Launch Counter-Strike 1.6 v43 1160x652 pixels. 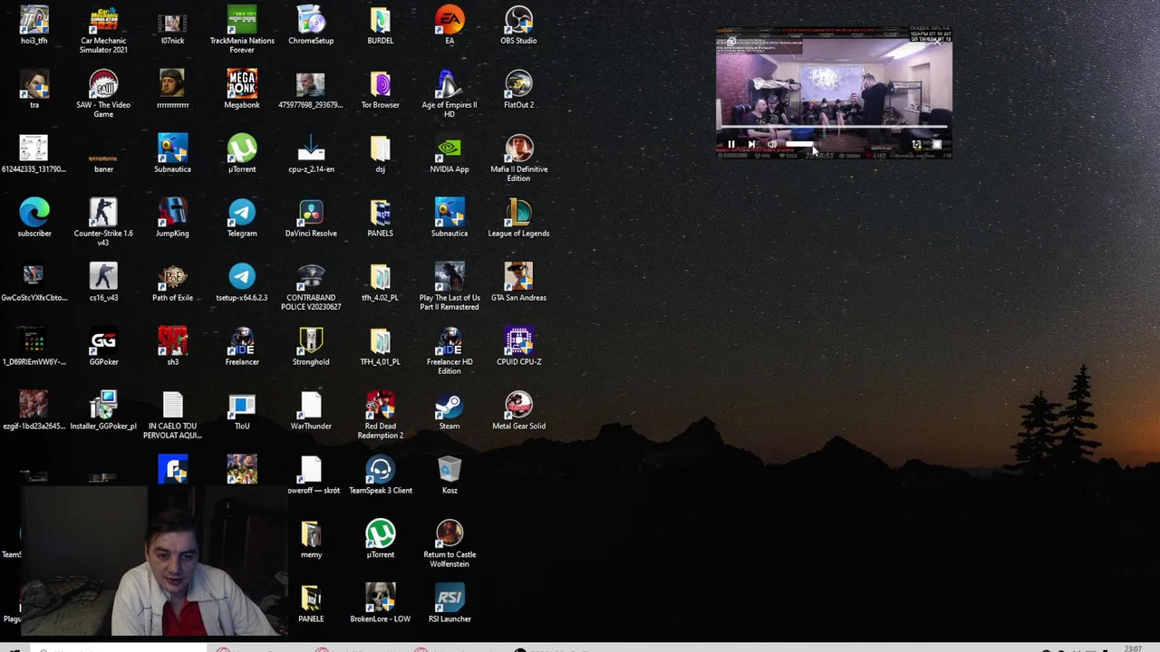pos(103,222)
